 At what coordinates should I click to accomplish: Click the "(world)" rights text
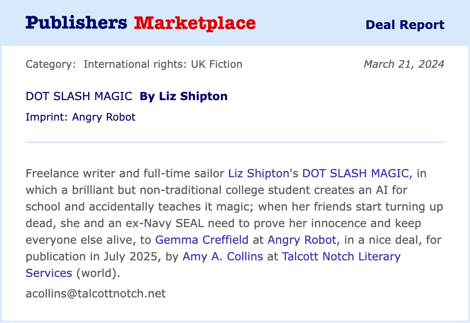coord(98,273)
